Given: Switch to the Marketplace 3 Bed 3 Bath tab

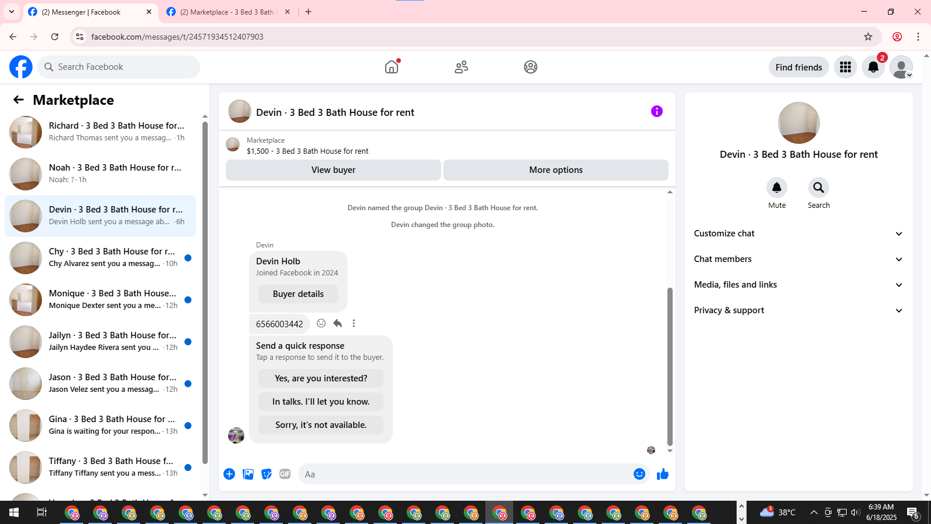Looking at the screenshot, I should pyautogui.click(x=229, y=12).
